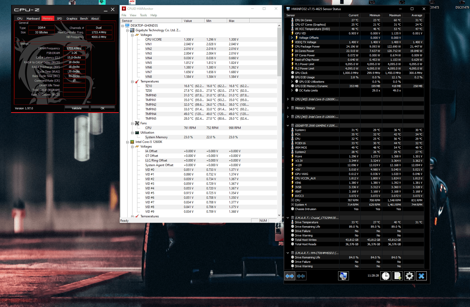This screenshot has height=307, width=470.
Task: Click the circle icon beside GPU Clock
Action: click(293, 73)
